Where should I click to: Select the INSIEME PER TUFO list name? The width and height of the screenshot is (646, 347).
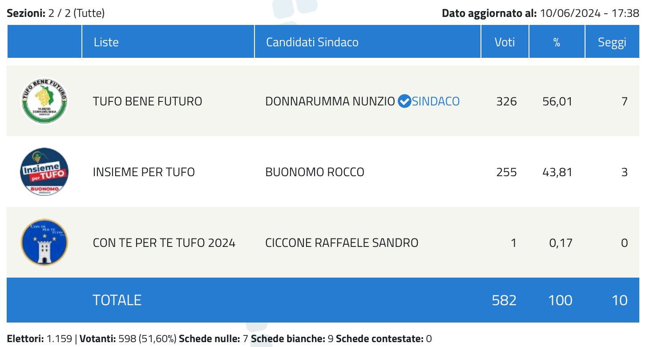[144, 172]
